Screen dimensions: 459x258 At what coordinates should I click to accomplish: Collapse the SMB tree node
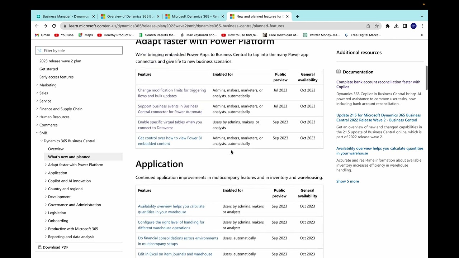click(37, 133)
